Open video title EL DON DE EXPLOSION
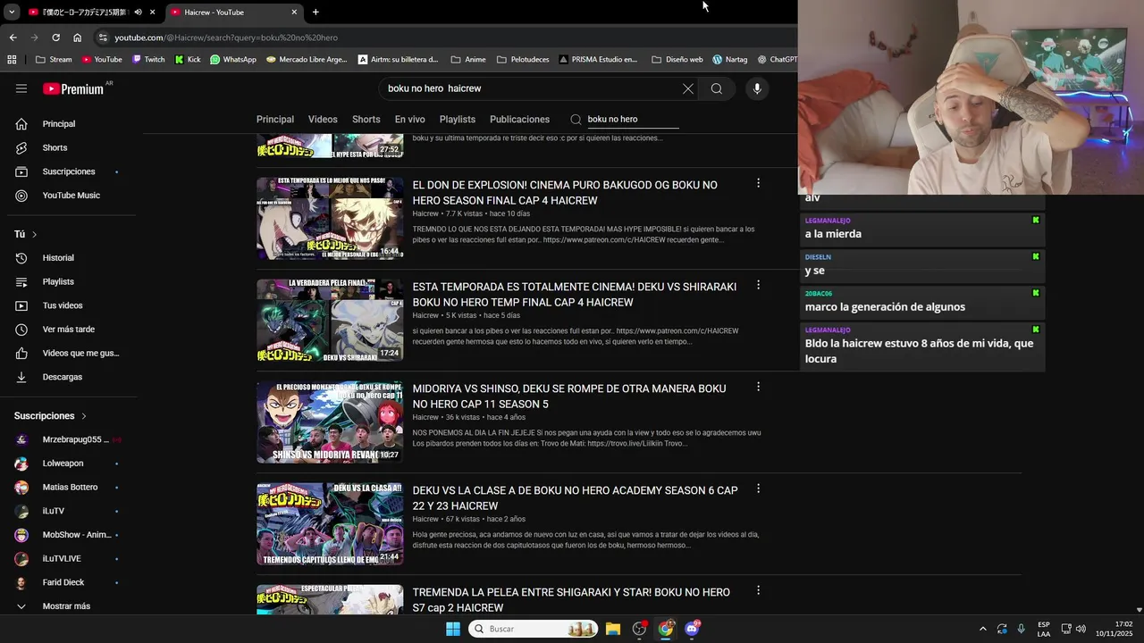 [x=565, y=193]
